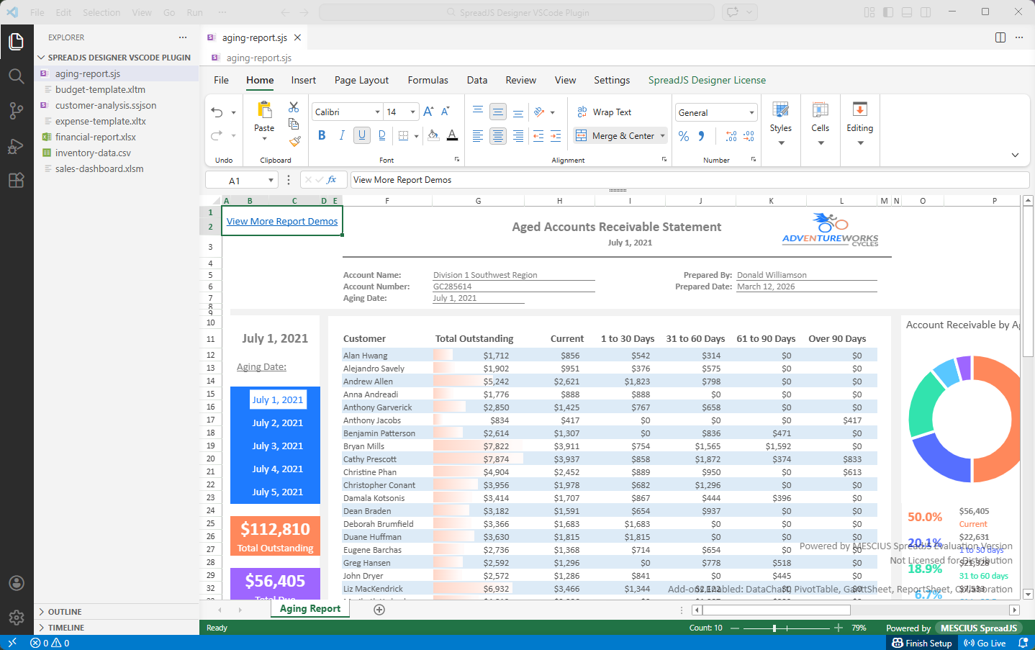The image size is (1035, 650).
Task: Click the Align Right icon
Action: 518,135
